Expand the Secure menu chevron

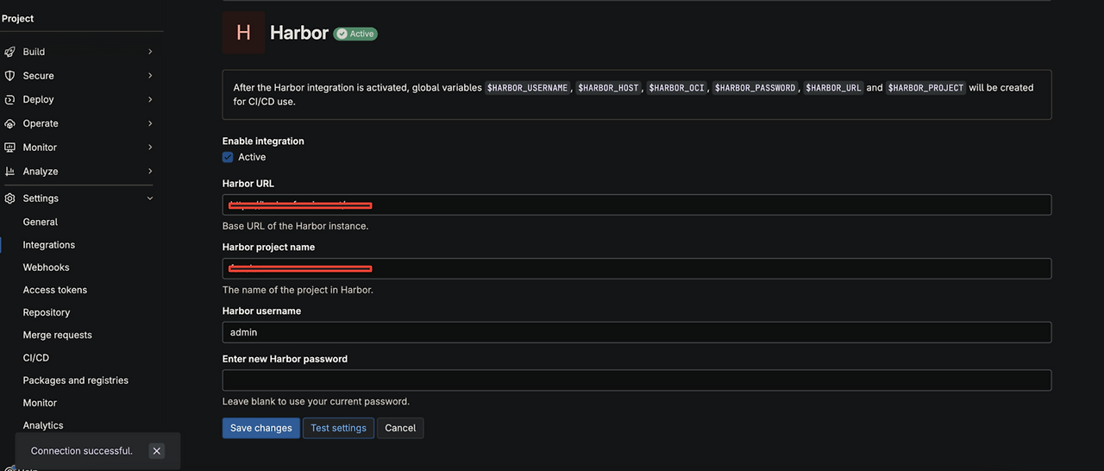(150, 76)
